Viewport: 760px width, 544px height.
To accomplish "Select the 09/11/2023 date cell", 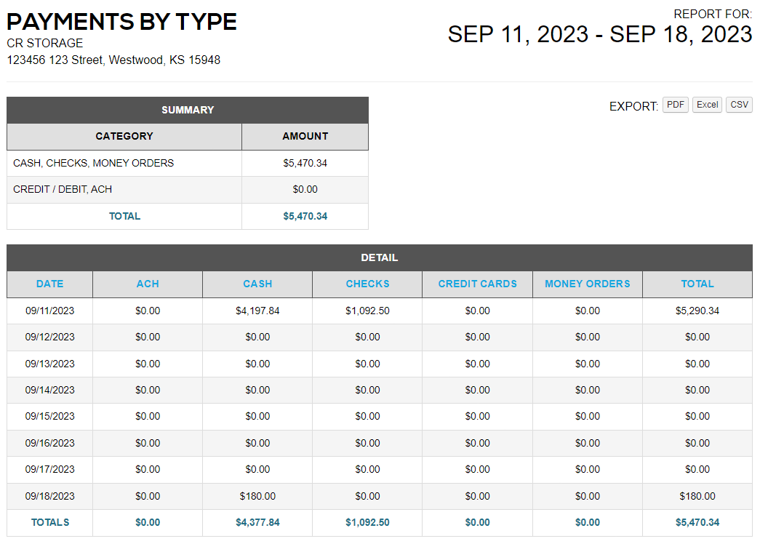I will pos(50,311).
